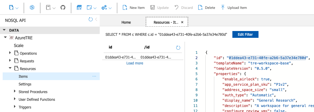Open dropdown arrow beside notebook icon

54,8
